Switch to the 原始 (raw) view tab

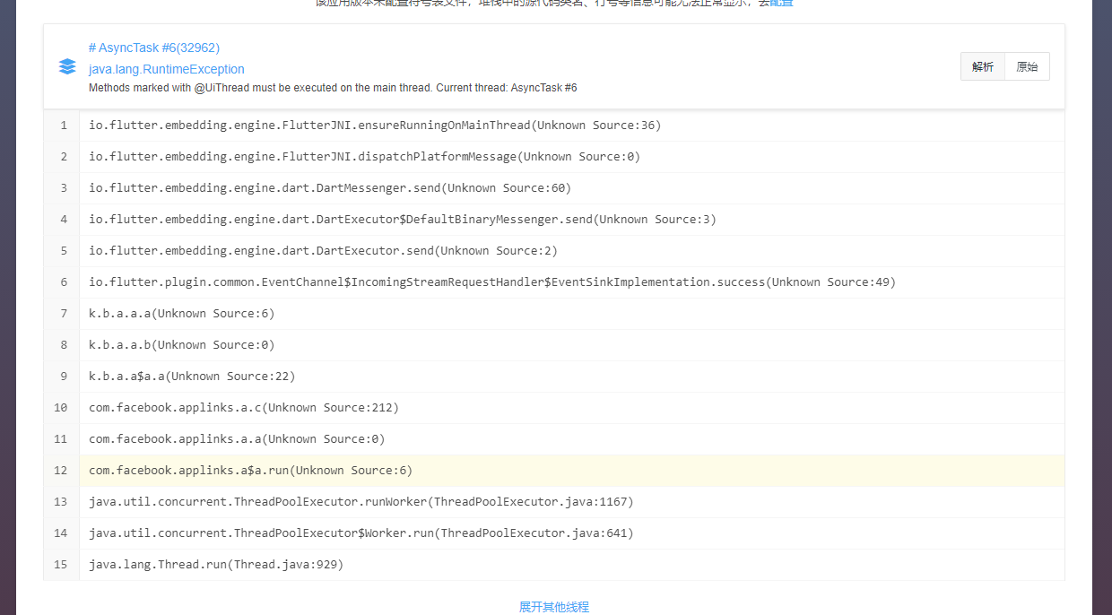click(x=1027, y=67)
